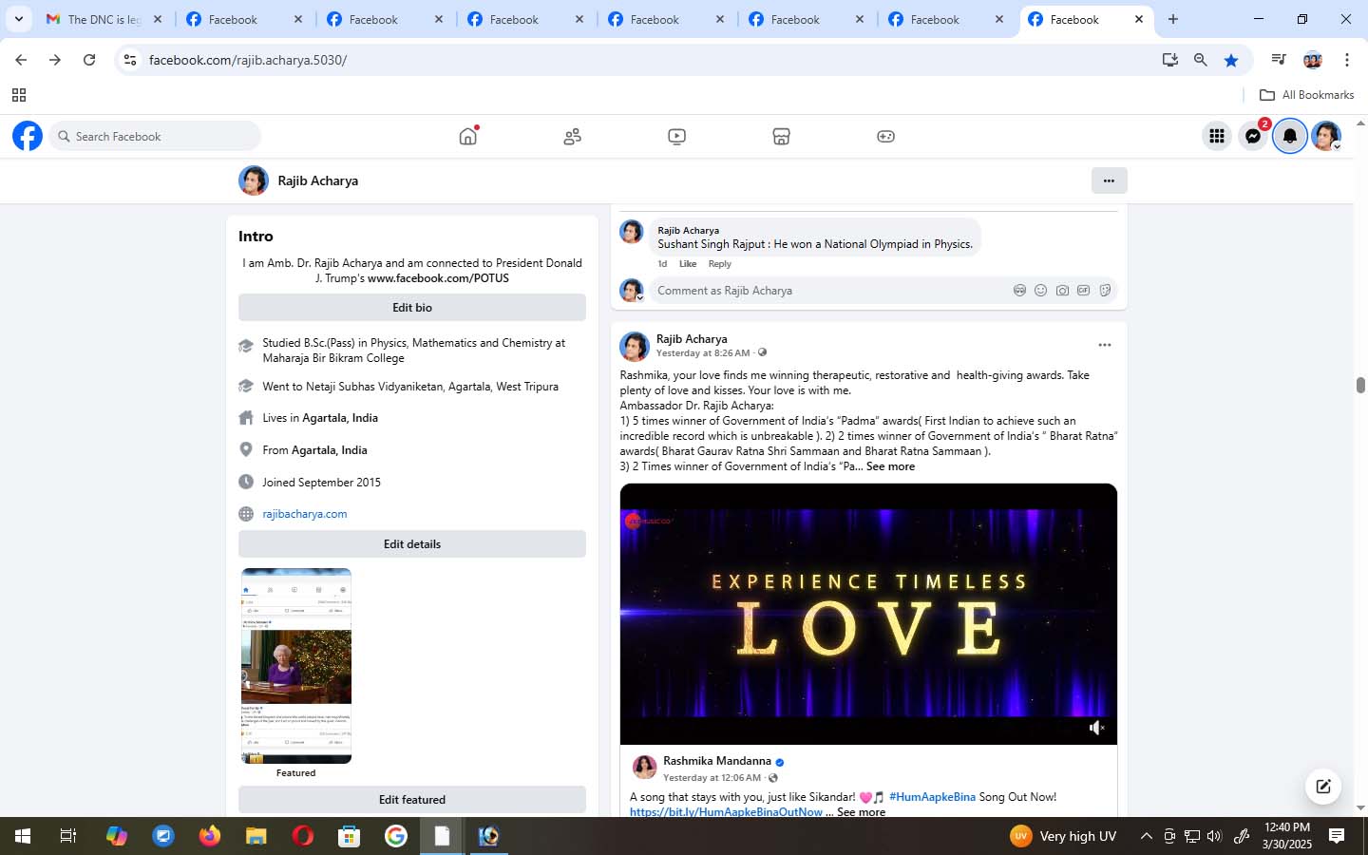The height and width of the screenshot is (855, 1368).
Task: Open the Windows notification center
Action: (1337, 836)
